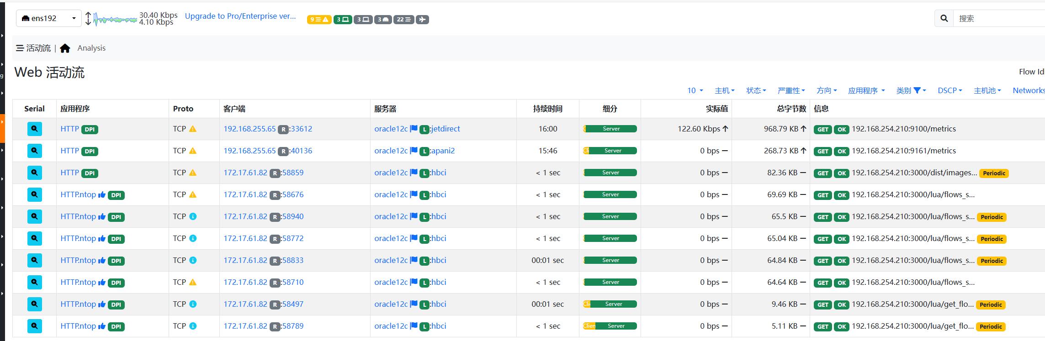This screenshot has height=341, width=1045.
Task: Inspect the flow with client port 58772
Action: click(34, 239)
